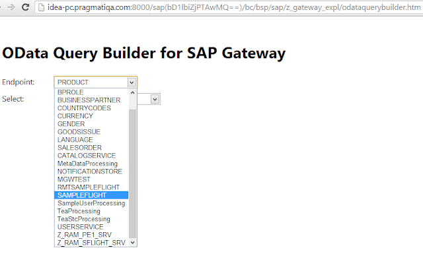423x254 pixels.
Task: Pick the GOODSISSUE endpoint option
Action: [x=91, y=132]
